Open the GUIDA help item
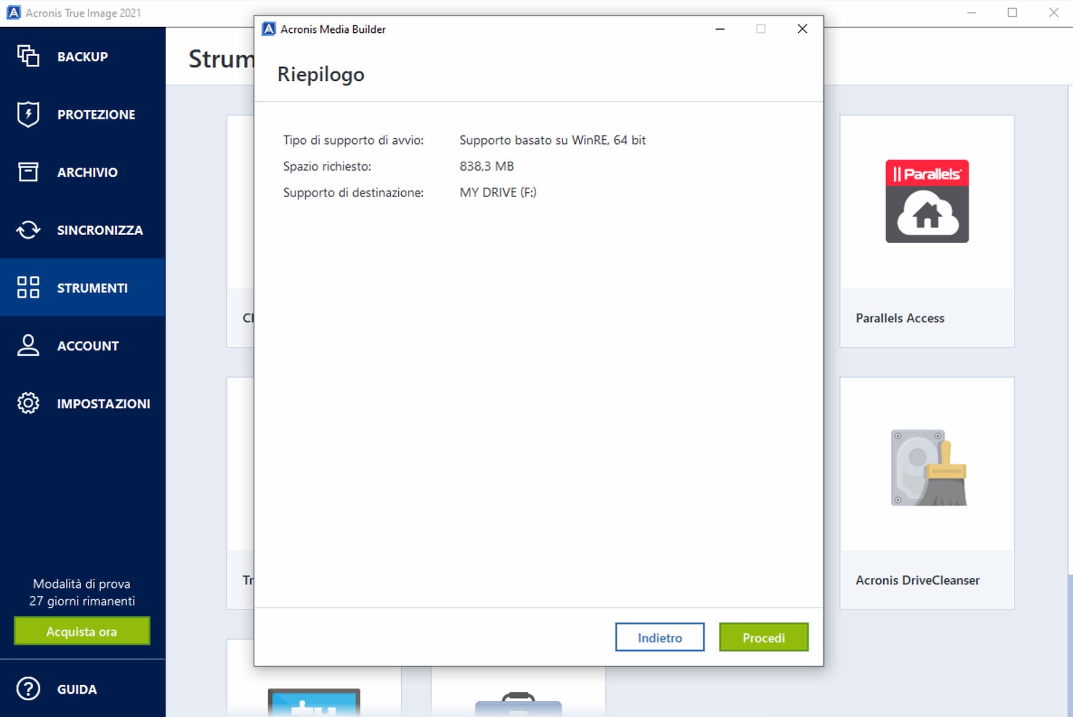The image size is (1073, 717). click(x=83, y=689)
